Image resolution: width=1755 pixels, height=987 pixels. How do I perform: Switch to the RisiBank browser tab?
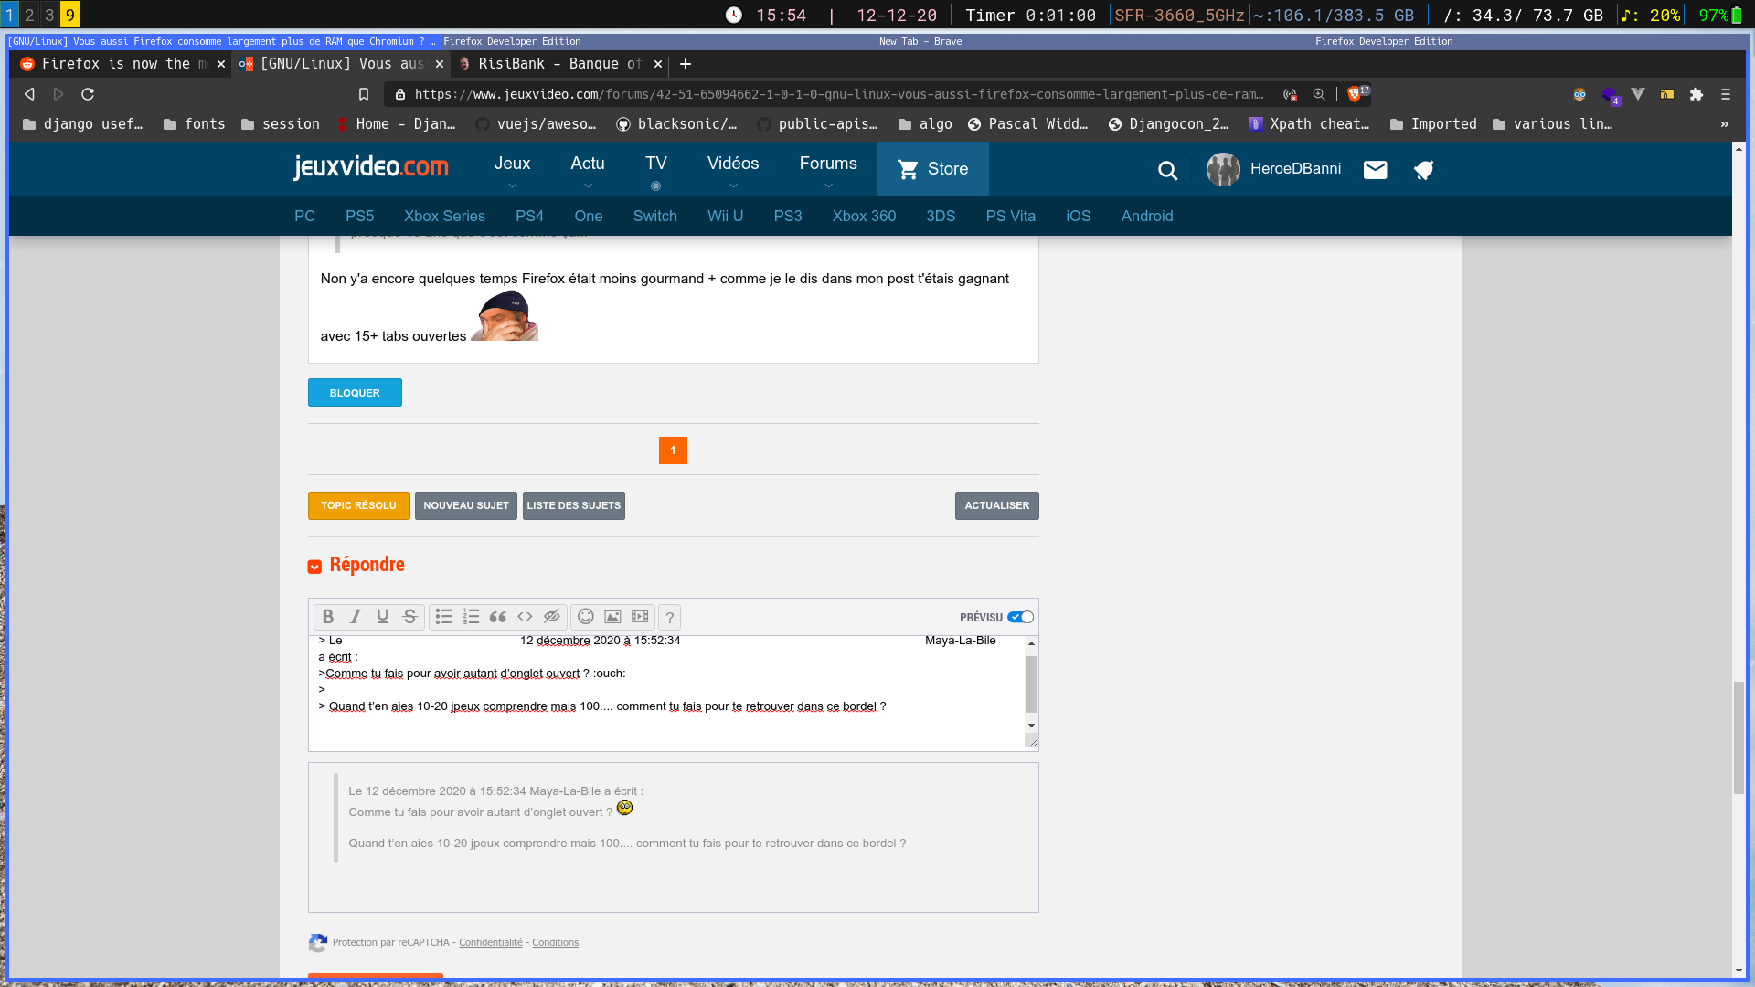coord(558,64)
